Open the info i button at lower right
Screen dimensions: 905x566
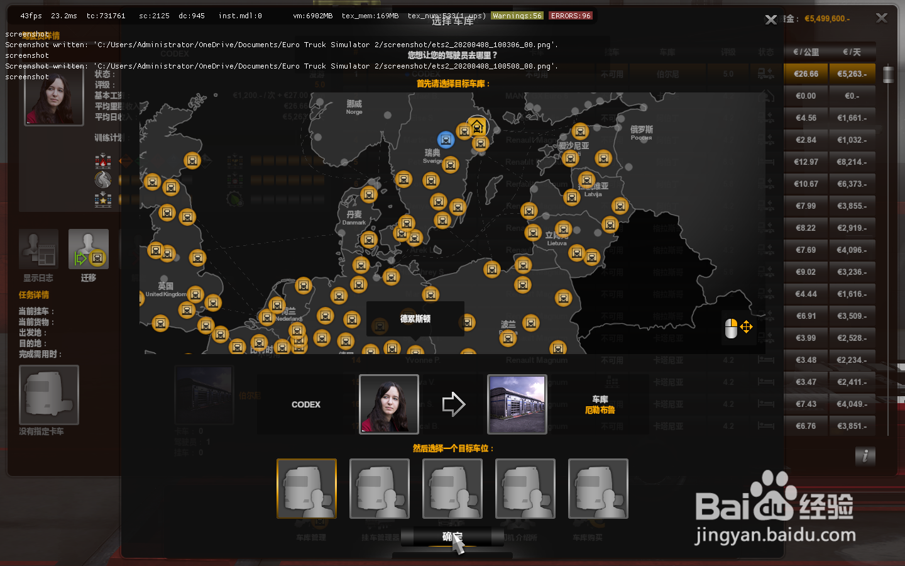click(x=865, y=456)
